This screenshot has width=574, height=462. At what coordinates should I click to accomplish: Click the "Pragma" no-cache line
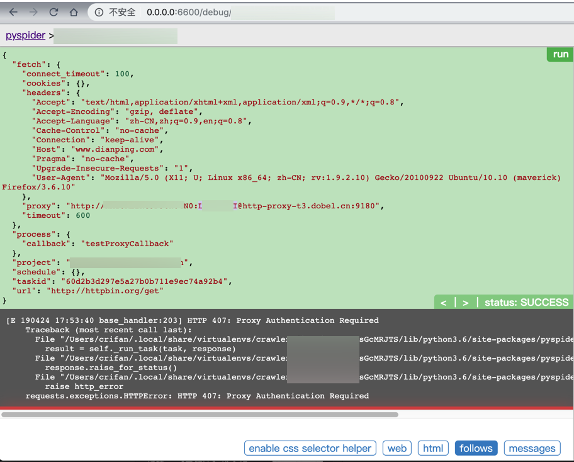tap(82, 159)
